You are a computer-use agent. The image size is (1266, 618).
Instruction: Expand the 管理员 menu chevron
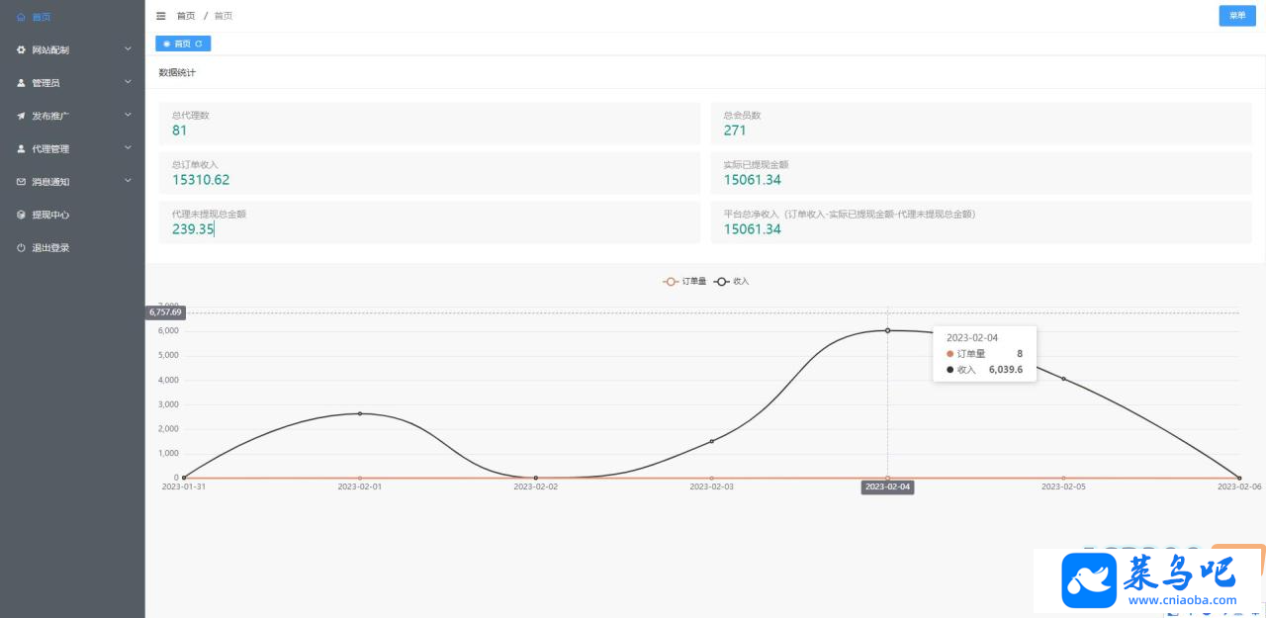(128, 82)
